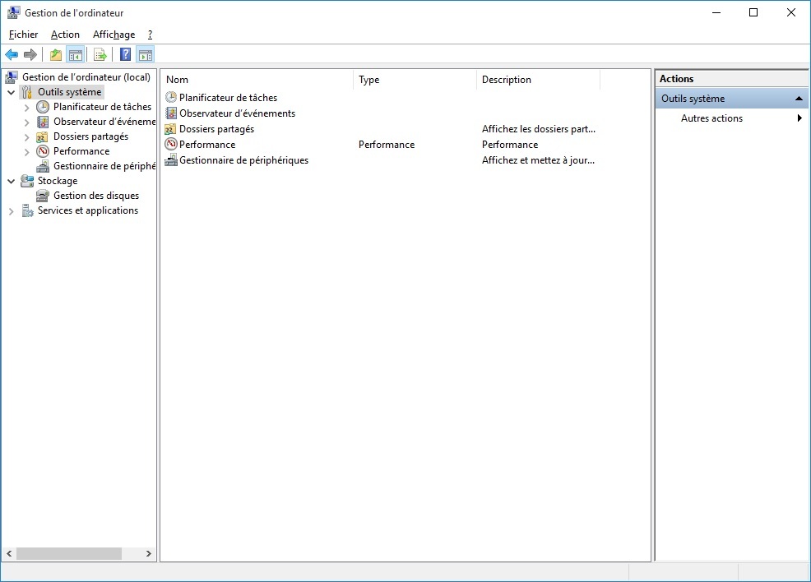Collapse the Outils système tree node
Image resolution: width=811 pixels, height=582 pixels.
[x=12, y=93]
